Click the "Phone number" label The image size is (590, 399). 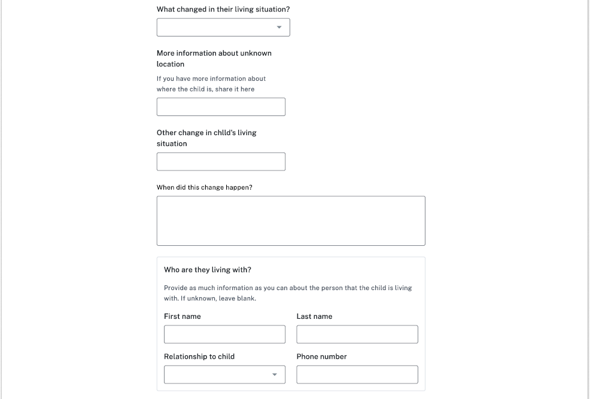tap(321, 357)
